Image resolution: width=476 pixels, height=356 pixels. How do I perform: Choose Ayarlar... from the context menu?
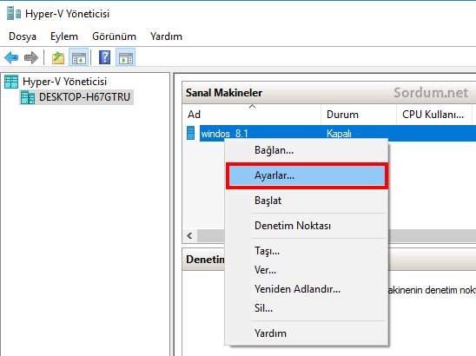307,175
